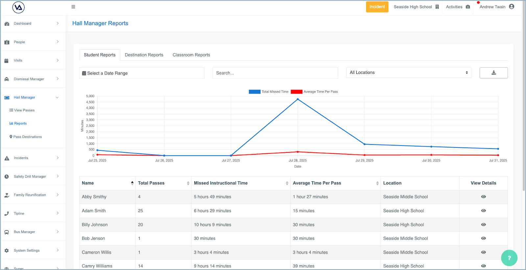The image size is (526, 270).
Task: Click the Andrew Twain user avatar icon
Action: coord(512,7)
